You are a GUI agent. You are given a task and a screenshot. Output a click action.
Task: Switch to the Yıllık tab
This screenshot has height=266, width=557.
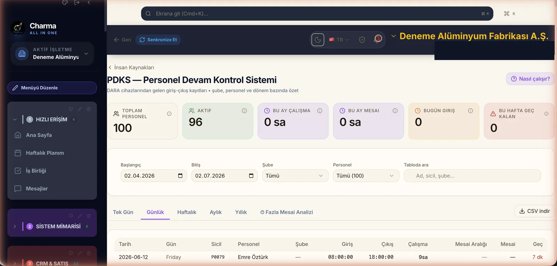[x=241, y=212]
